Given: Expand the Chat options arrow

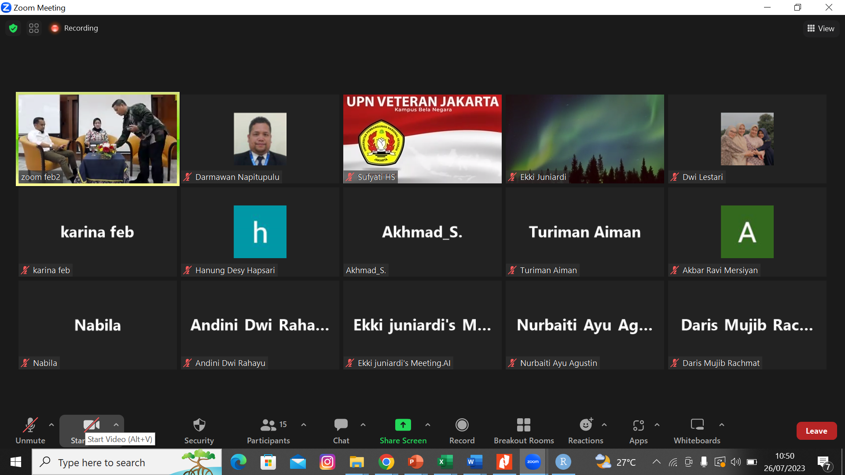Looking at the screenshot, I should pos(363,425).
